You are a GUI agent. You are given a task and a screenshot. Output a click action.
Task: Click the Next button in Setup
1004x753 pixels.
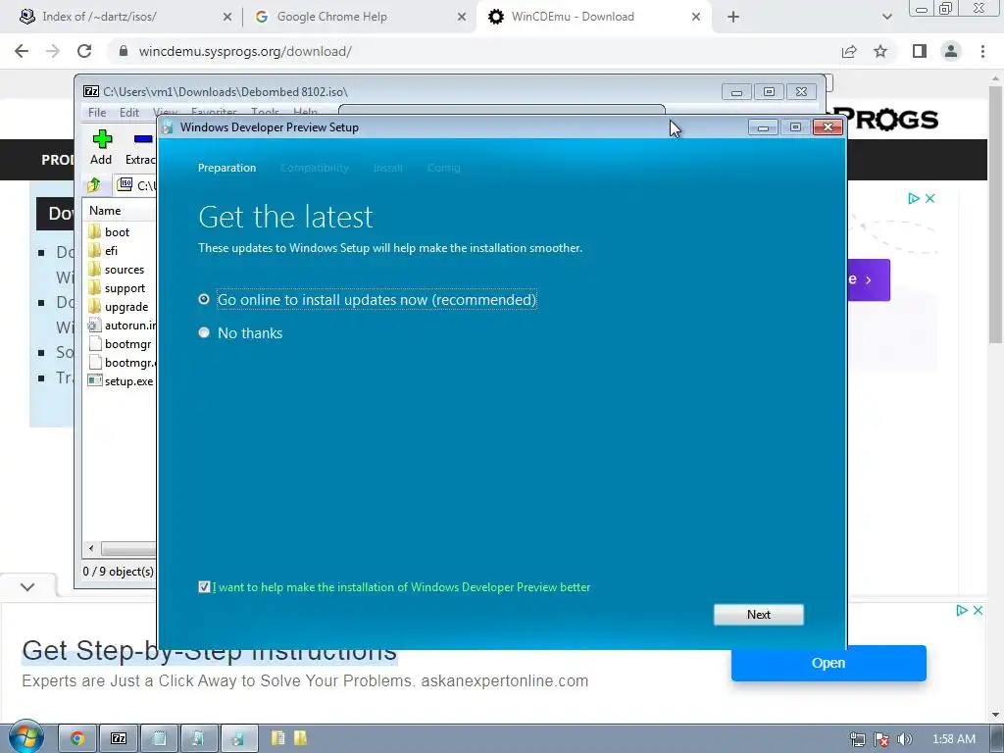point(758,615)
